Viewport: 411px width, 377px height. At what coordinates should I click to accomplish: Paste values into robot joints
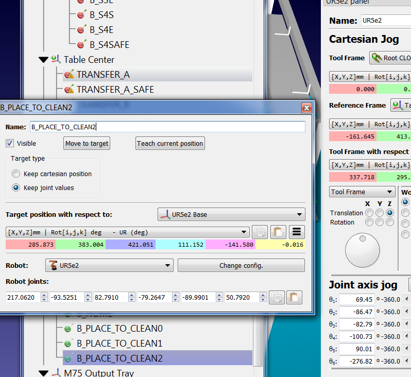click(294, 297)
